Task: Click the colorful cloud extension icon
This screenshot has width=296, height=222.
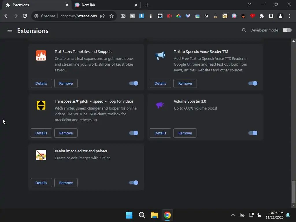Action: coord(178,16)
